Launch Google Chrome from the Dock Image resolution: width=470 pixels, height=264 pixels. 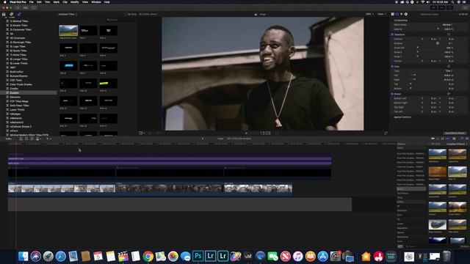(x=148, y=256)
